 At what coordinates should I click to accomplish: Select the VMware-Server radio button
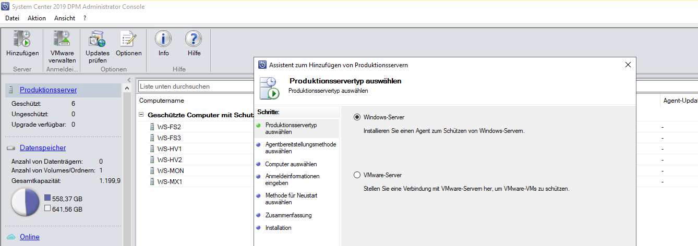pyautogui.click(x=357, y=175)
